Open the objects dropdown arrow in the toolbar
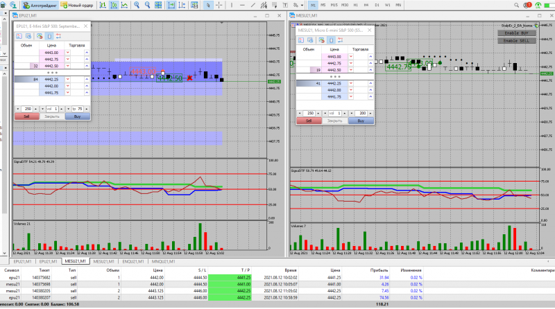 pyautogui.click(x=302, y=6)
